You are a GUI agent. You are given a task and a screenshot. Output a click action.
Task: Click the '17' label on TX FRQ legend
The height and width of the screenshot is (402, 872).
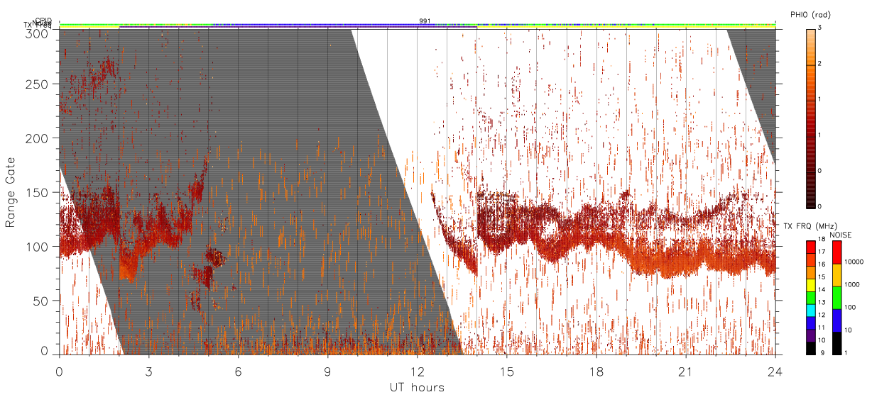[x=822, y=252]
